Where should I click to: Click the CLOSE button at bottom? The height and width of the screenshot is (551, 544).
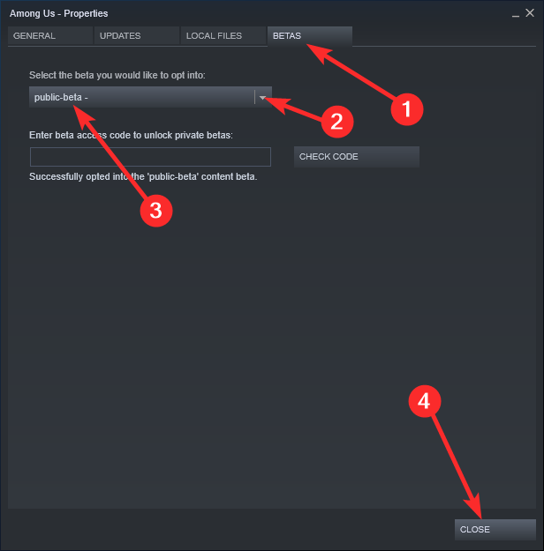point(495,529)
